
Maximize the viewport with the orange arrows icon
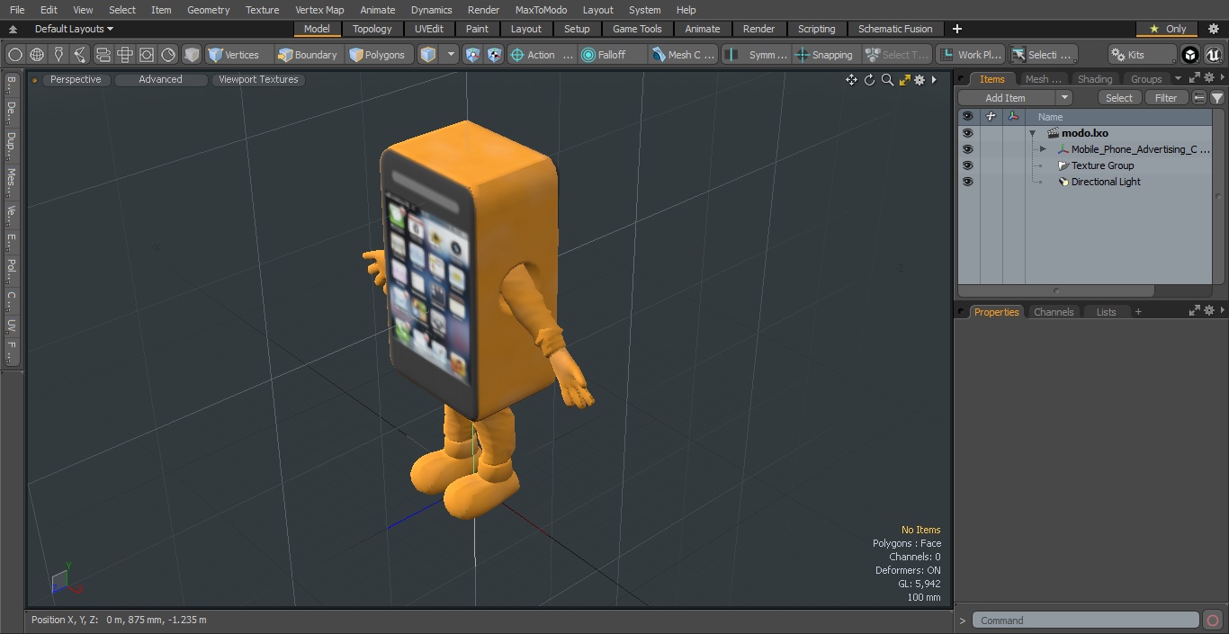905,80
